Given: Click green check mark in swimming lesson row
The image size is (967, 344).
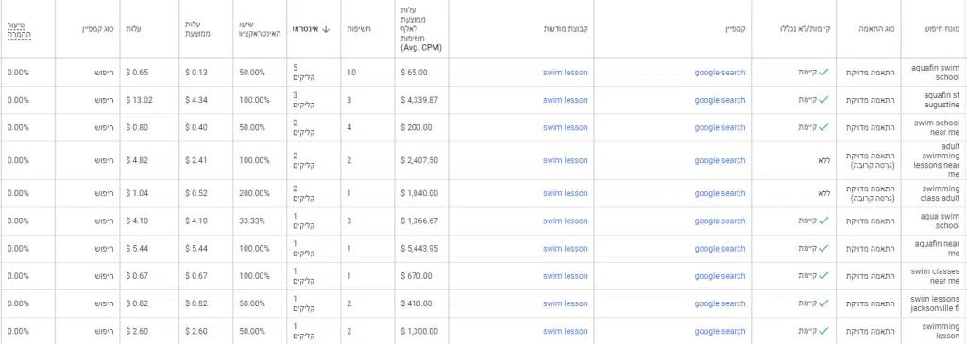Looking at the screenshot, I should [823, 331].
